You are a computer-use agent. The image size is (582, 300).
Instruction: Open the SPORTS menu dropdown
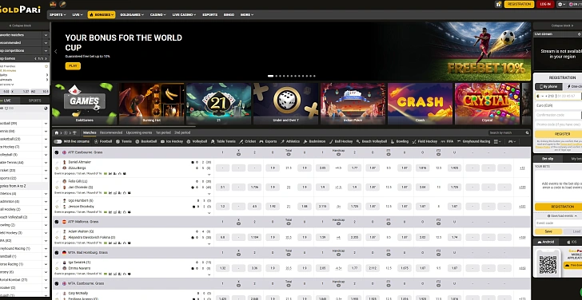58,15
